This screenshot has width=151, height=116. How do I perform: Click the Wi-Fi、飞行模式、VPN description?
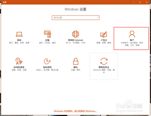(75, 43)
